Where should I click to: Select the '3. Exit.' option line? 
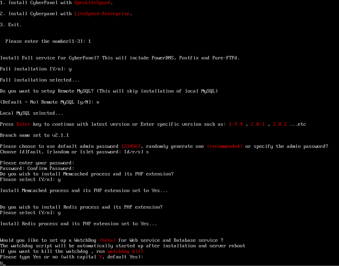11,25
